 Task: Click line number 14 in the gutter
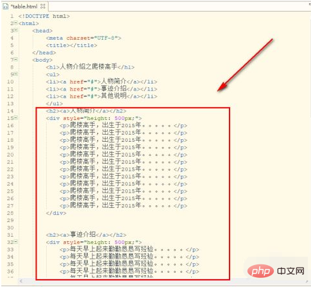[x=10, y=111]
